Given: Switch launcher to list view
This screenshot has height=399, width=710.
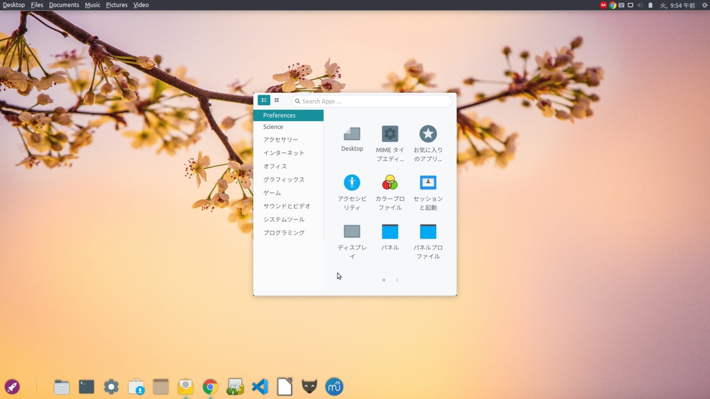Looking at the screenshot, I should click(x=263, y=100).
